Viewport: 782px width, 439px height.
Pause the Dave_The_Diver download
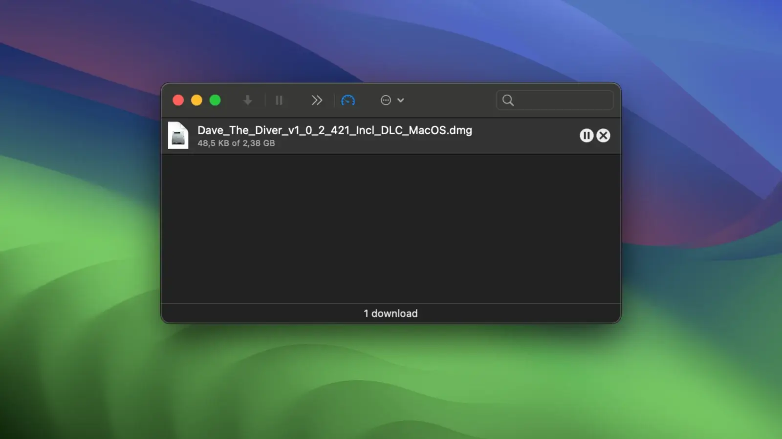[x=586, y=136]
